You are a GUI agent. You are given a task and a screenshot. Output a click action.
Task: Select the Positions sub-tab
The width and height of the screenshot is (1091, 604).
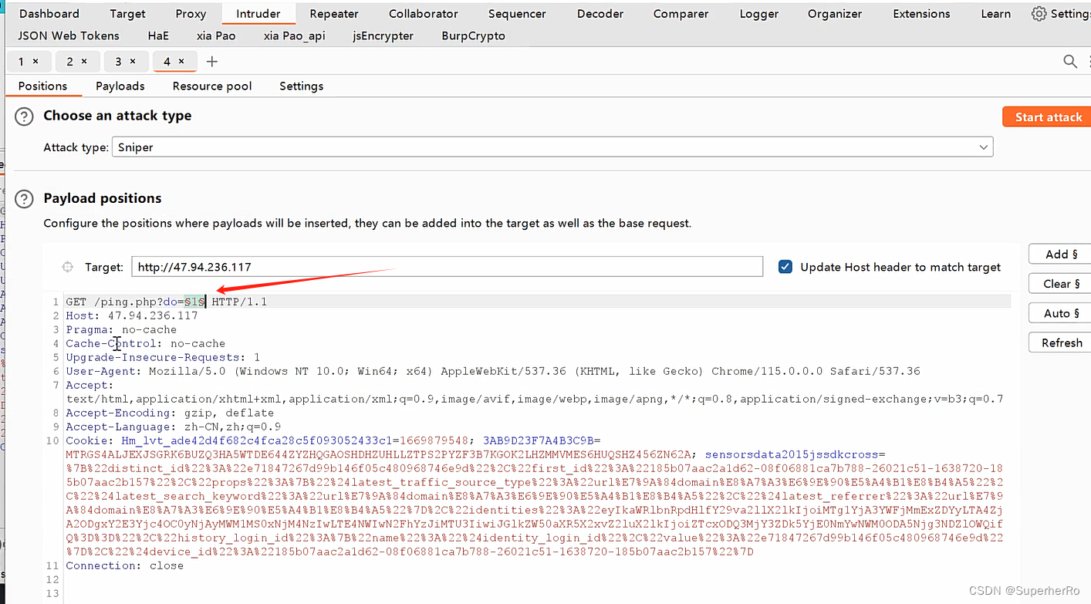point(42,86)
